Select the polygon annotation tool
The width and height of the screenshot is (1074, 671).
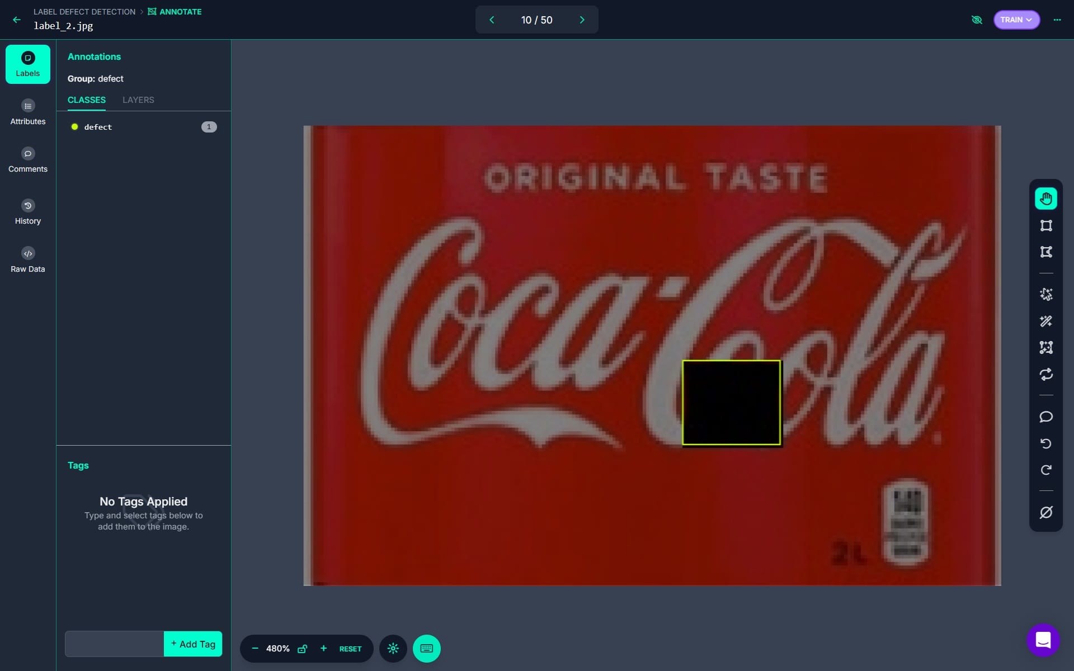pyautogui.click(x=1046, y=252)
